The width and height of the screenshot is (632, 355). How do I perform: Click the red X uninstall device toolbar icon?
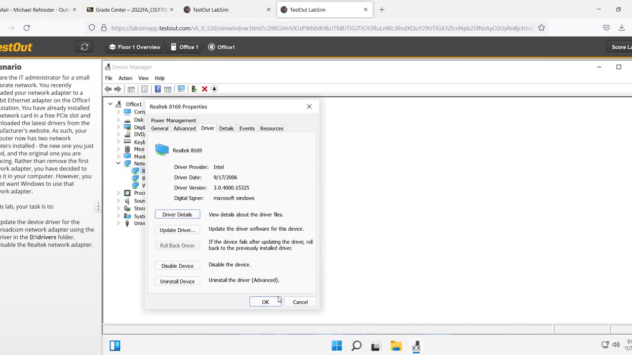point(204,89)
